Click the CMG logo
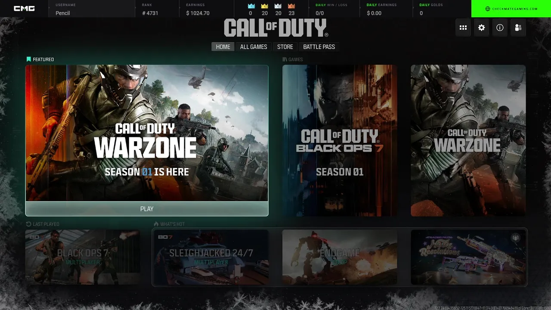The width and height of the screenshot is (551, 310). coord(24,9)
